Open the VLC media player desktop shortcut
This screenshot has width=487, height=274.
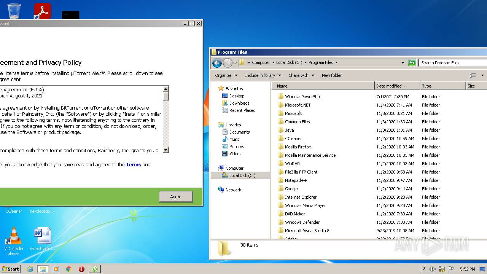14,241
